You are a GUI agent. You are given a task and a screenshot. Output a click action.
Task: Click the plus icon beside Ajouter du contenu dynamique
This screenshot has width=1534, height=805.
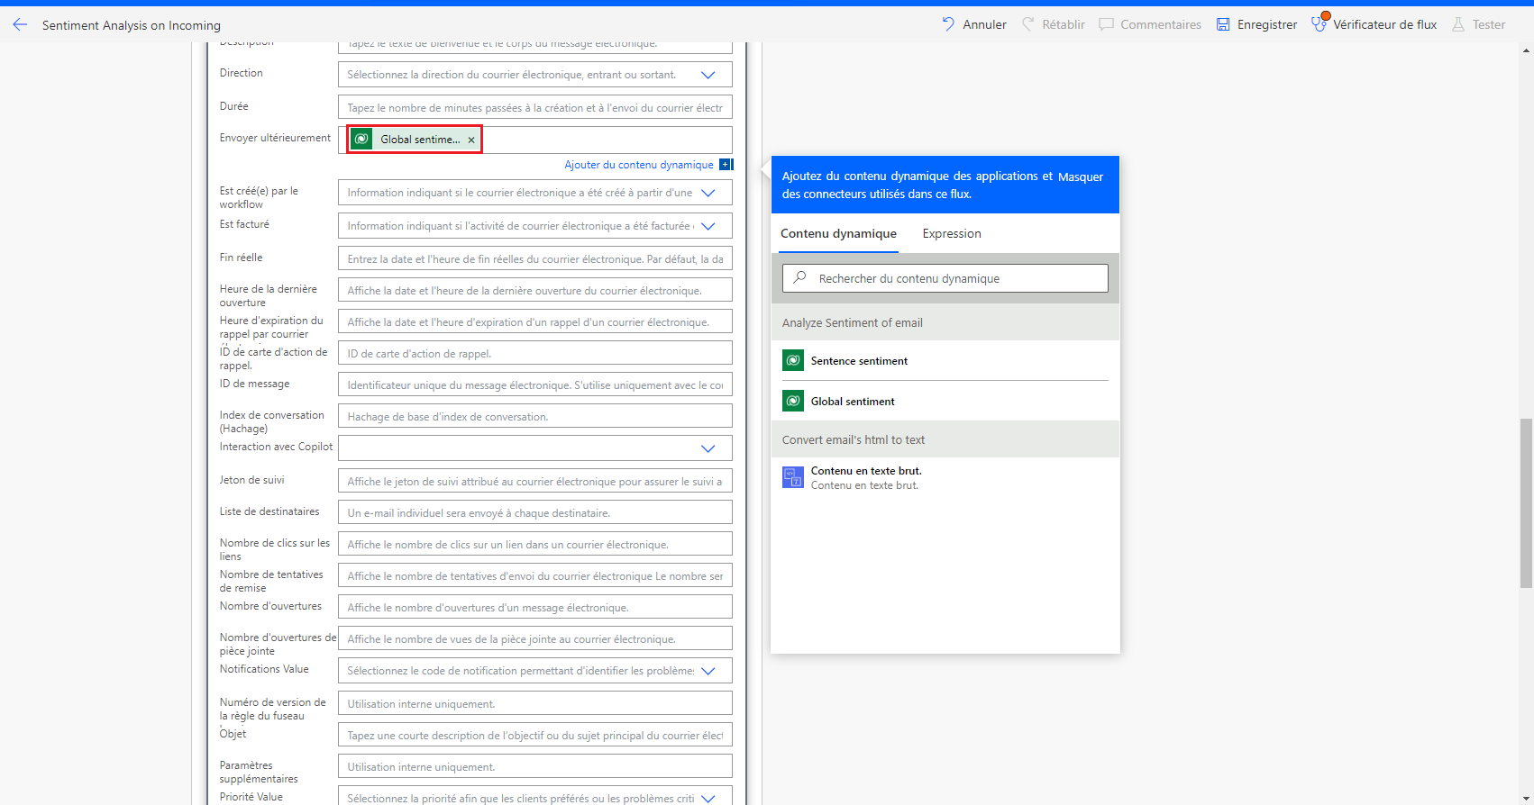[x=726, y=165]
